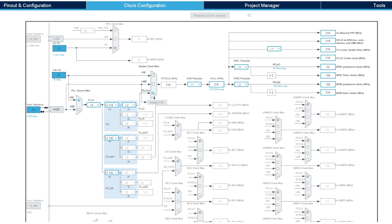Click the APB1 timer X 2 multiplier box
Screen dimensions: 392x224
pos(271,76)
